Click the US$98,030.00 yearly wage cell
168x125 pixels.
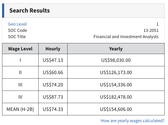click(x=116, y=60)
